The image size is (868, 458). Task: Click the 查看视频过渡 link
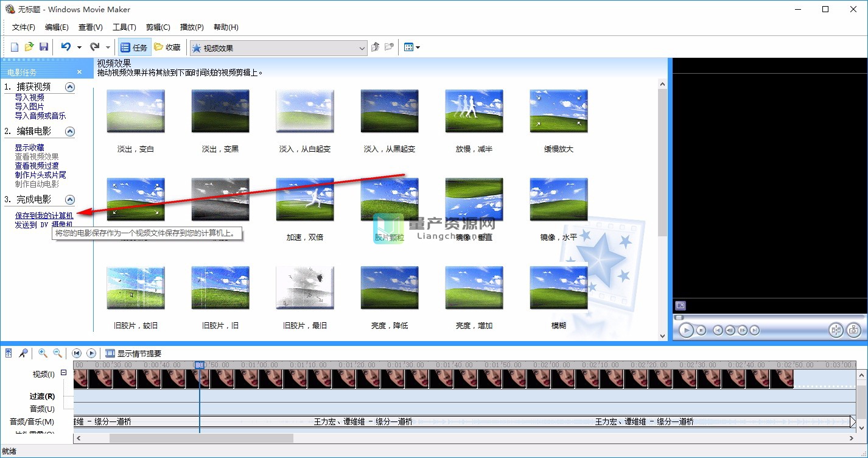[x=37, y=166]
